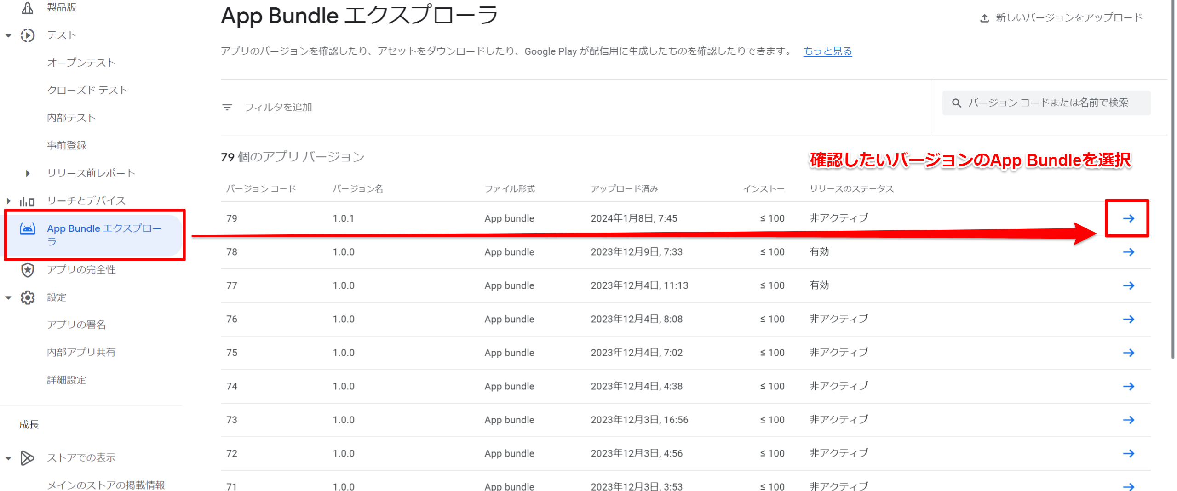
Task: Expand the リーチとデバイス section arrow
Action: 8,201
